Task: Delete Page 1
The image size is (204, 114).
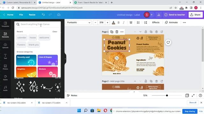Action: (x=157, y=32)
